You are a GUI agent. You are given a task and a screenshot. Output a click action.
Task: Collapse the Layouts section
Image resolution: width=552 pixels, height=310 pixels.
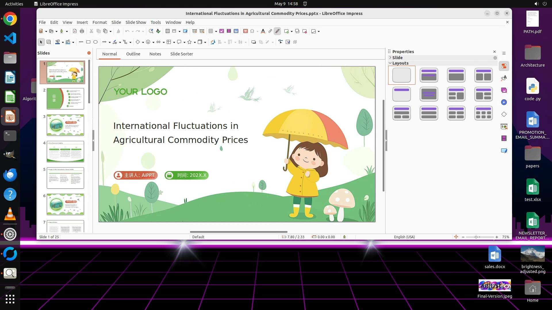coord(390,63)
